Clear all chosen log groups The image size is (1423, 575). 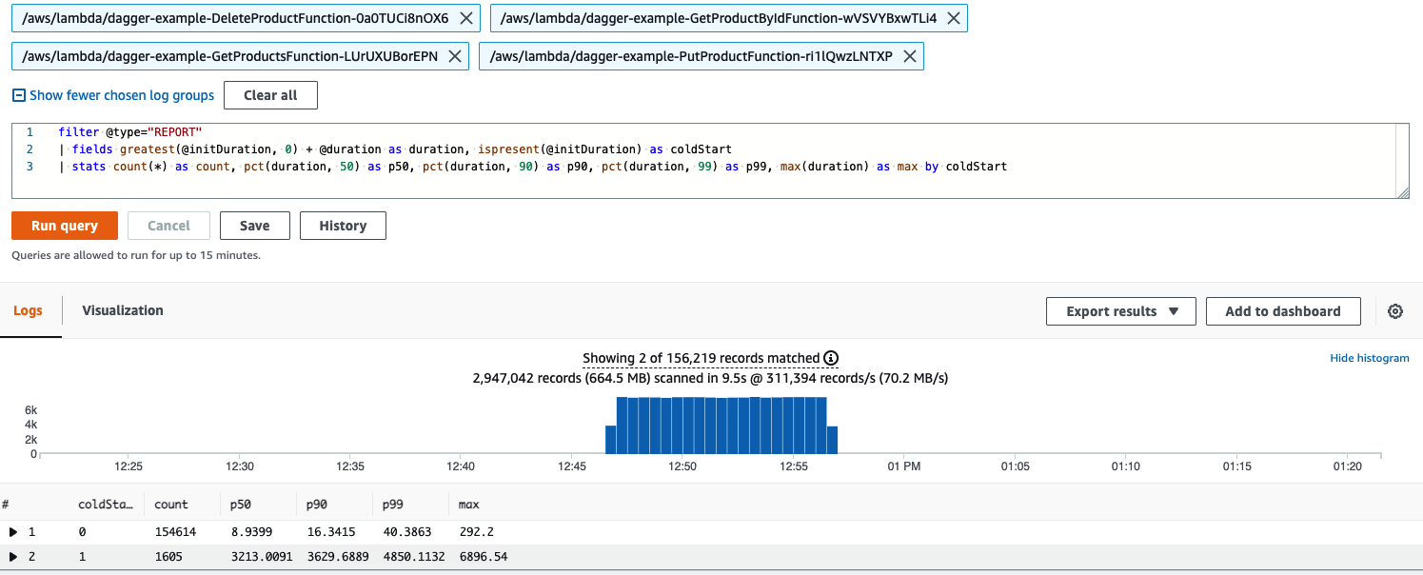tap(270, 95)
